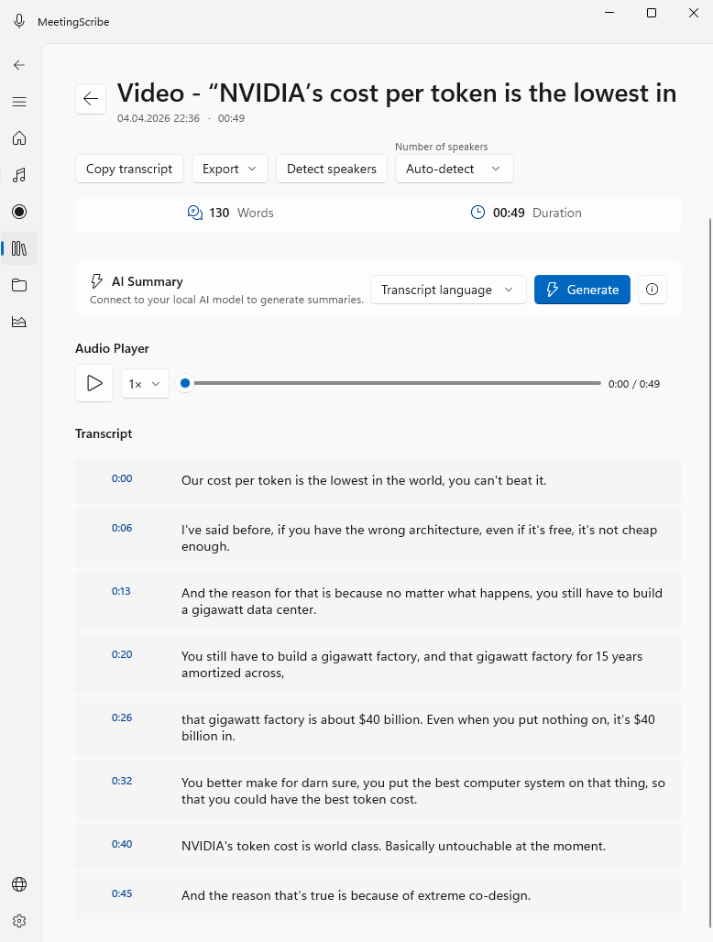Jump to timestamp 0:45

[x=122, y=893]
